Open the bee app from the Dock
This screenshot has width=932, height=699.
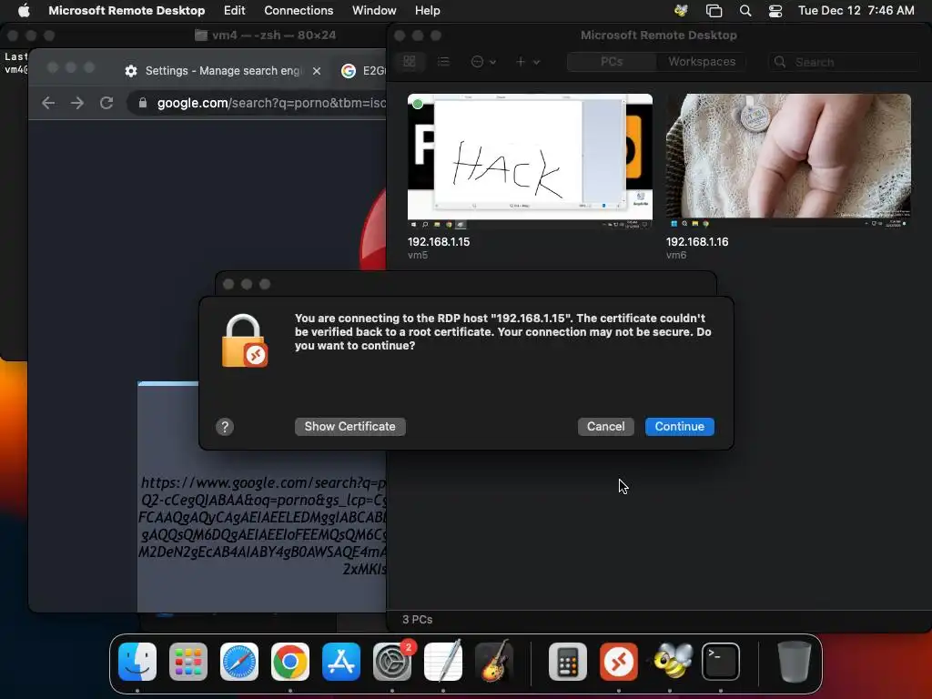[x=670, y=661]
